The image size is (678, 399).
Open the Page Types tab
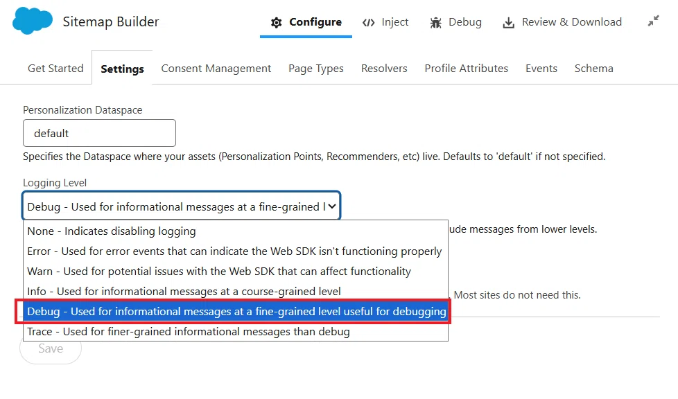coord(316,69)
